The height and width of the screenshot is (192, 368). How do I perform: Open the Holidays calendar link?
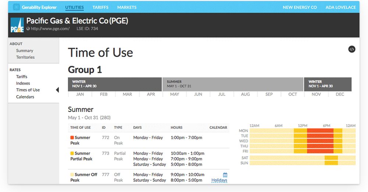[219, 180]
